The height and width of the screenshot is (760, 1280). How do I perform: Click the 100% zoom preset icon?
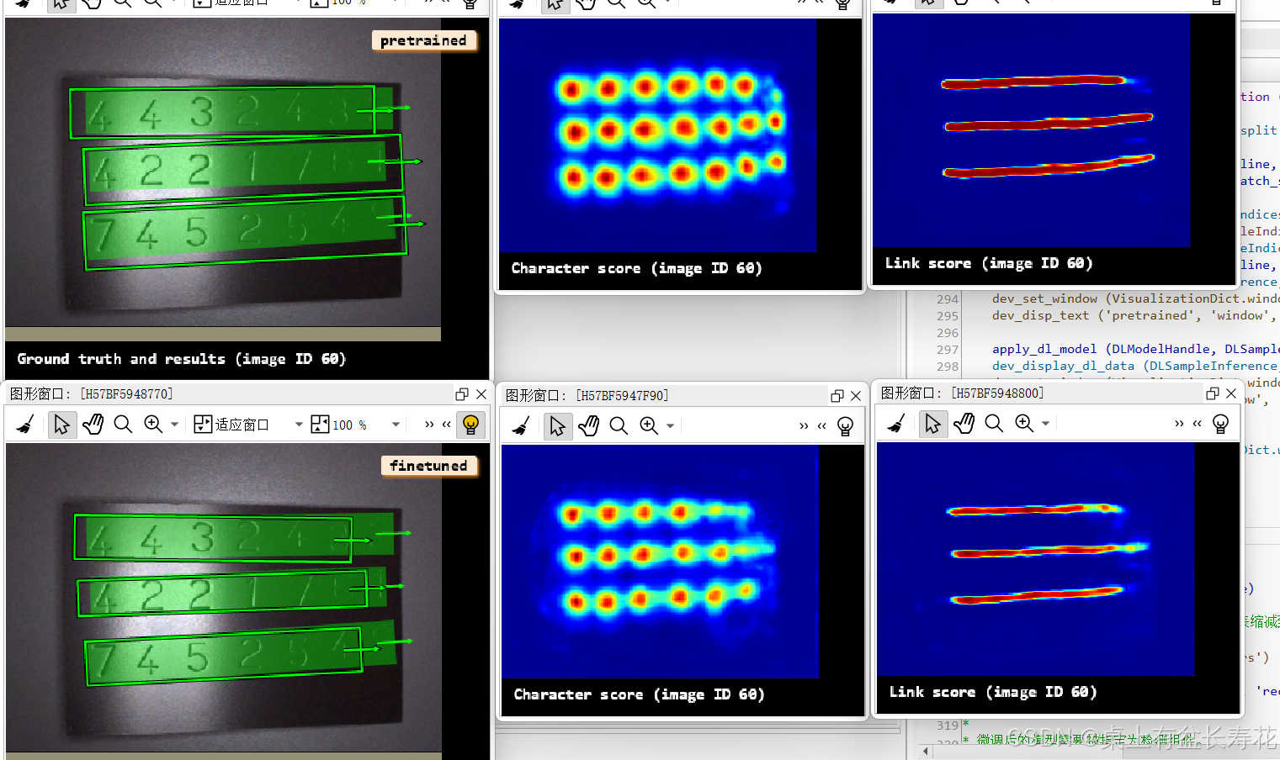(320, 424)
